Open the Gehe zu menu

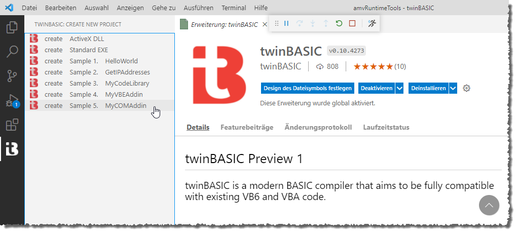point(164,8)
